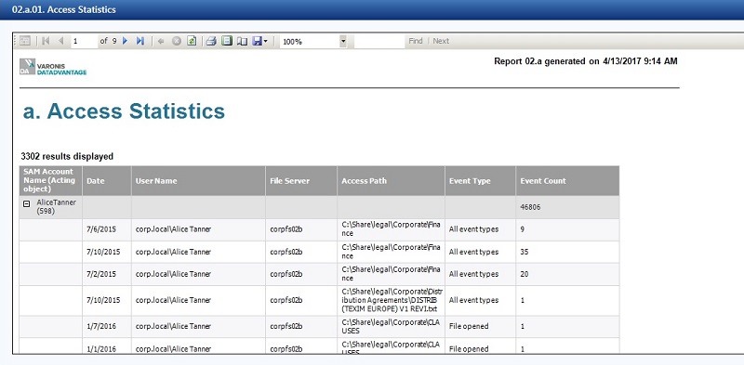
Task: Select event count 35
Action: click(x=525, y=252)
